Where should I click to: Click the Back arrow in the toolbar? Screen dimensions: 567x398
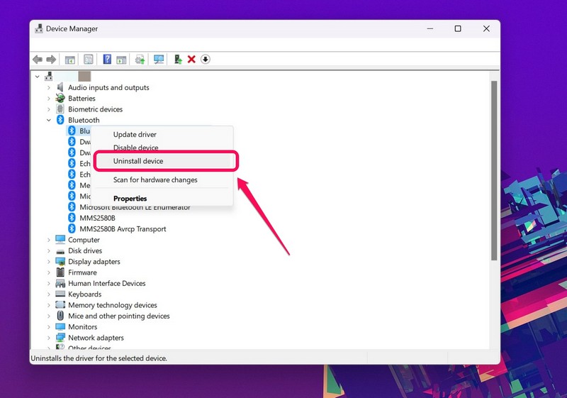coord(37,60)
